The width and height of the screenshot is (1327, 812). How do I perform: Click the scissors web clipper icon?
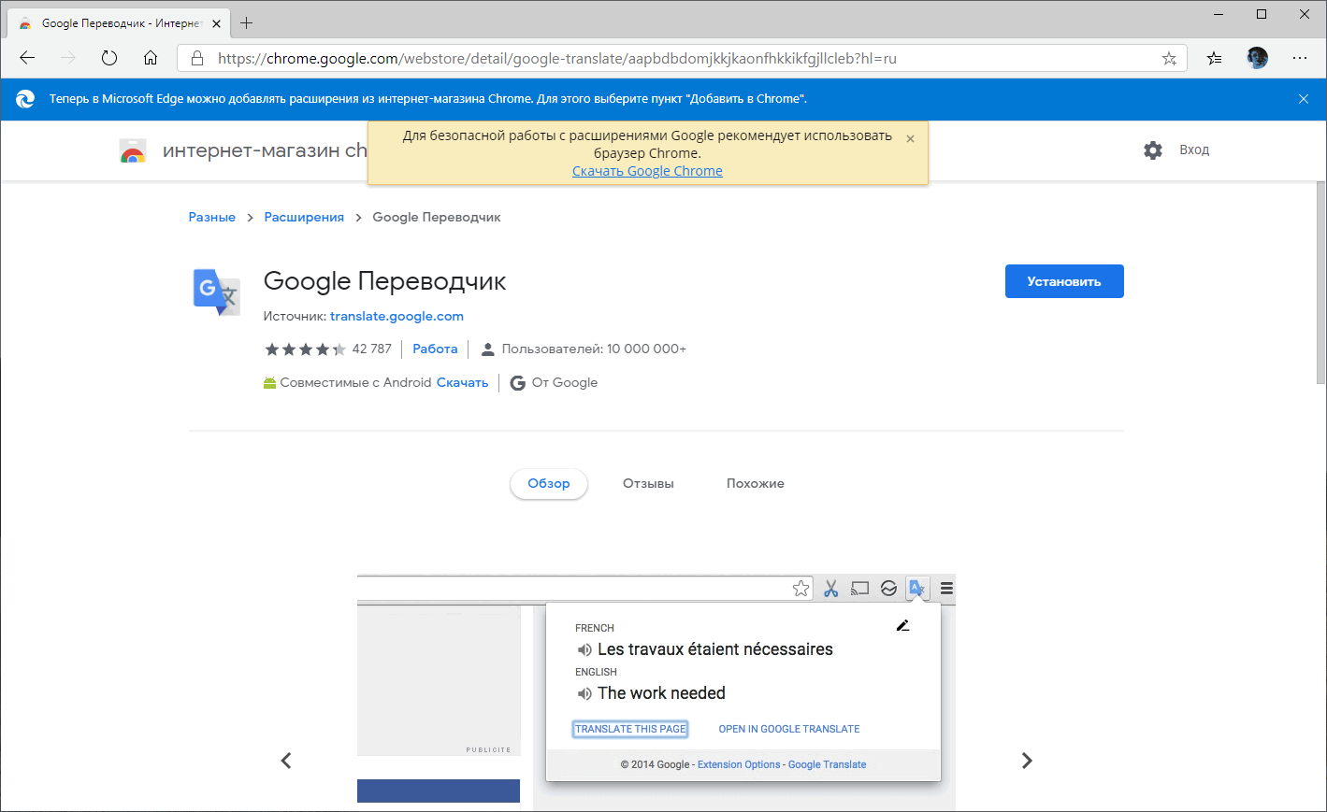[830, 588]
